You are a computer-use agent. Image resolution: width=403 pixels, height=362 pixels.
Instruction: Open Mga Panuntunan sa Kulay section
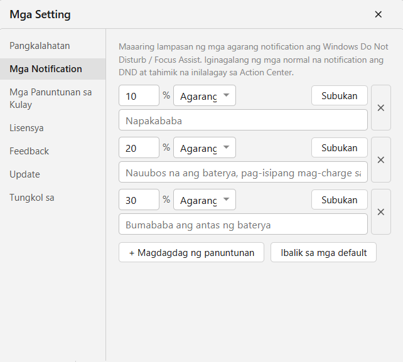[x=53, y=98]
